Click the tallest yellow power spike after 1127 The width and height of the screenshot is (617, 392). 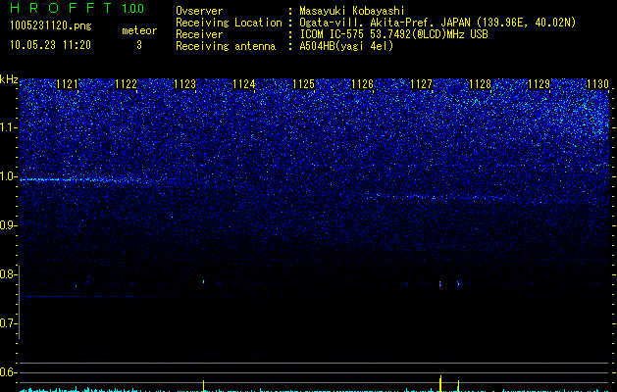(x=440, y=383)
